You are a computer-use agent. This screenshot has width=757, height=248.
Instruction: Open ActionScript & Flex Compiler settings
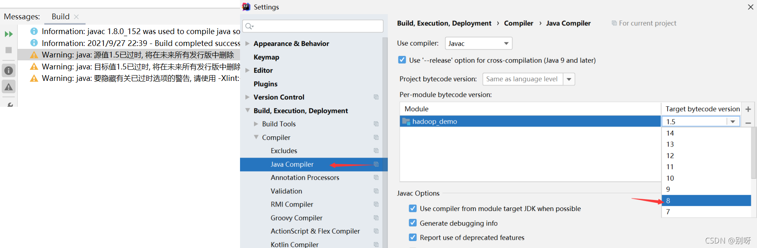tap(315, 231)
